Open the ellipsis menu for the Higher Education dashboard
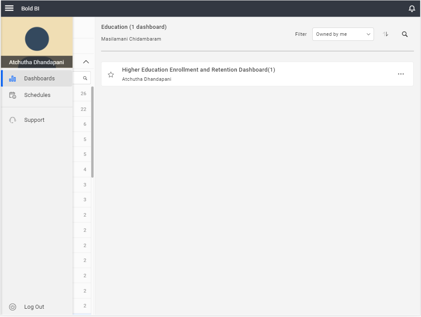 pyautogui.click(x=401, y=74)
